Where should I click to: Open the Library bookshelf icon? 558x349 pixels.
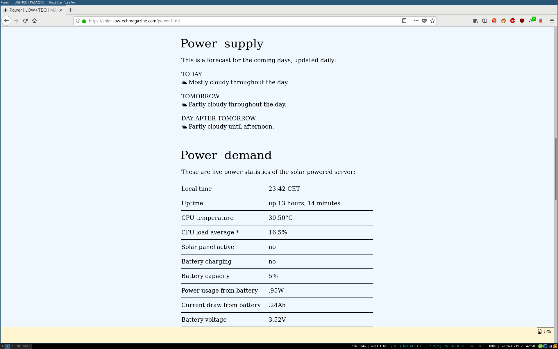click(x=475, y=21)
